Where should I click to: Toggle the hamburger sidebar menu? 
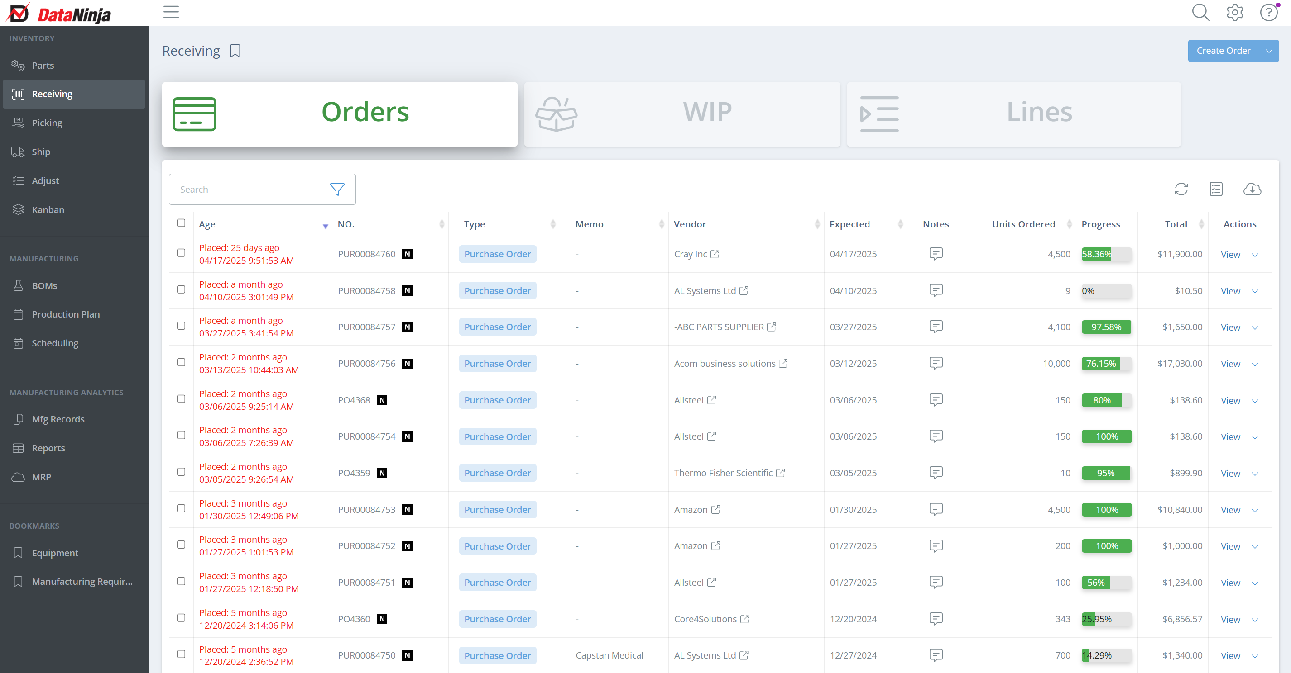(x=171, y=12)
